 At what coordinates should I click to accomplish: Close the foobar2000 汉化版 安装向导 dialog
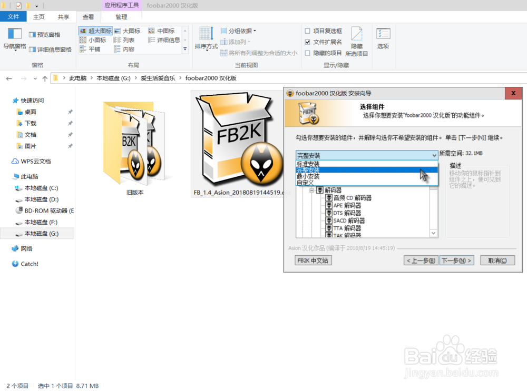513,93
